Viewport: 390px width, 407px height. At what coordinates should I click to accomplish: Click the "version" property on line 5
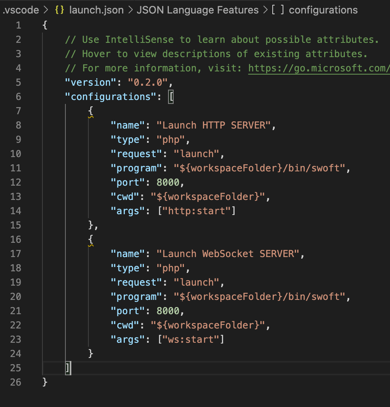pyautogui.click(x=90, y=82)
